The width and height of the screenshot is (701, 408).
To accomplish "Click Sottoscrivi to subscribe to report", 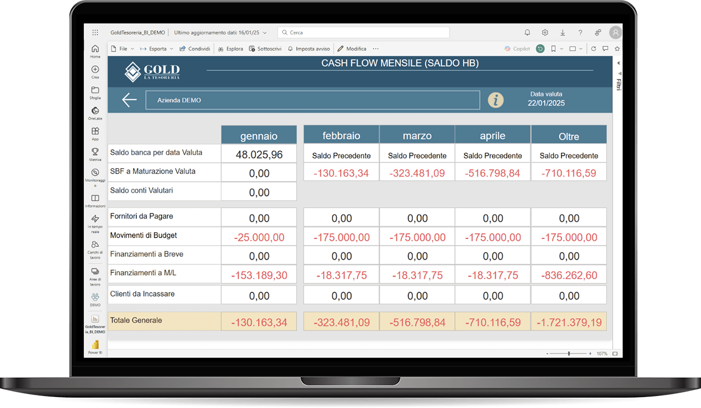I will [266, 49].
